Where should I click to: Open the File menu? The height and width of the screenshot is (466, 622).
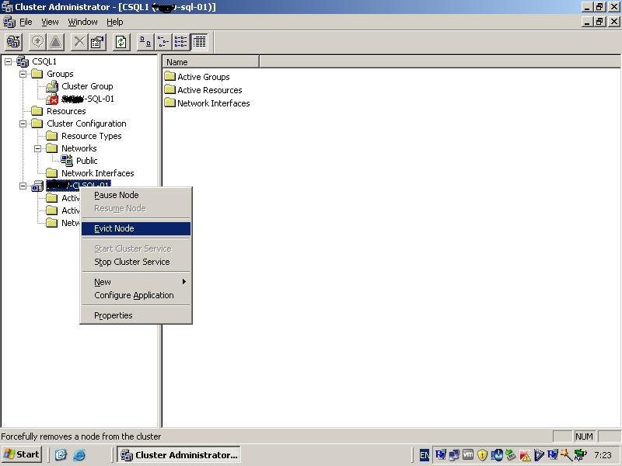click(26, 22)
